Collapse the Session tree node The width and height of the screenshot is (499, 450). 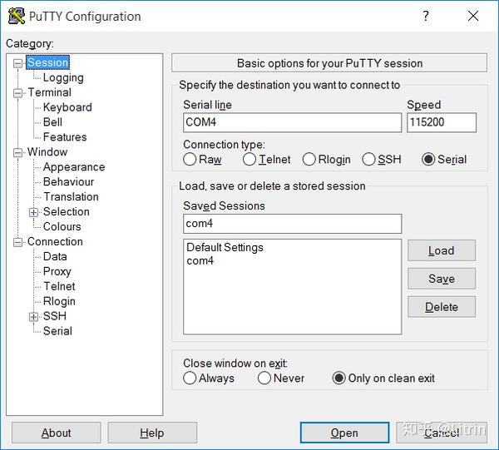click(18, 63)
